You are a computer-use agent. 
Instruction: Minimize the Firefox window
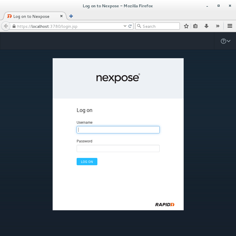207,6
